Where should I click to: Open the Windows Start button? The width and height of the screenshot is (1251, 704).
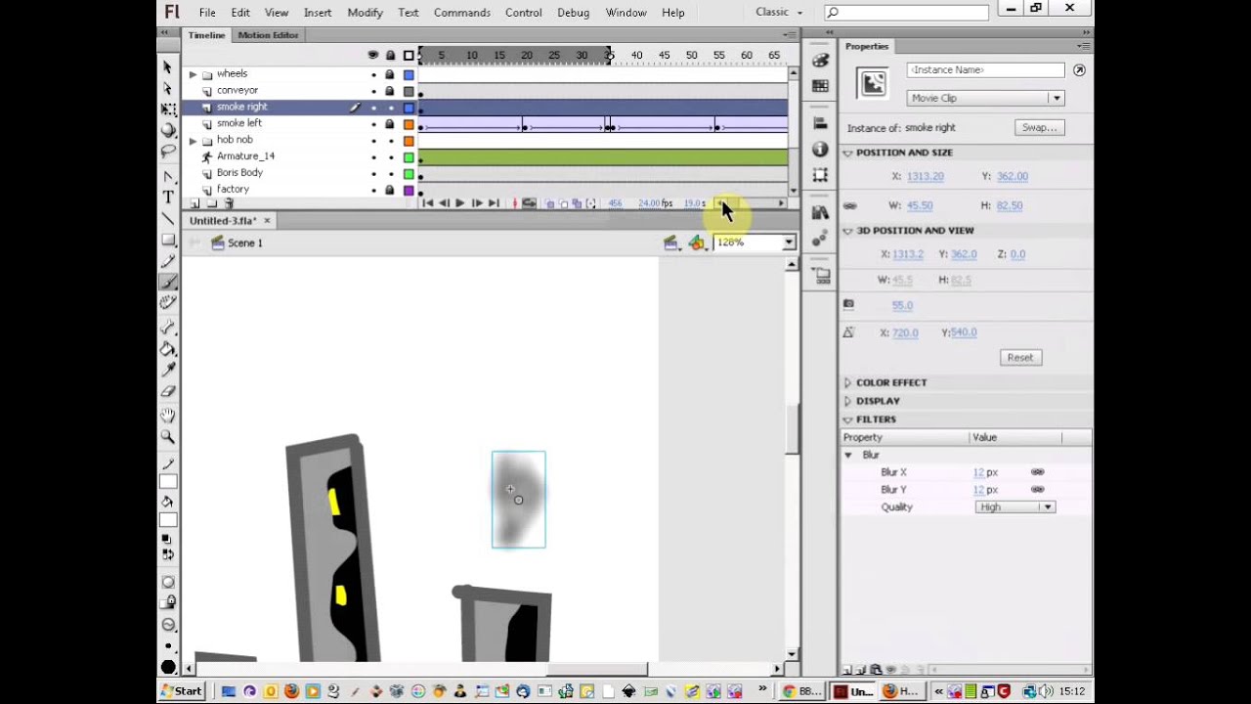click(182, 691)
